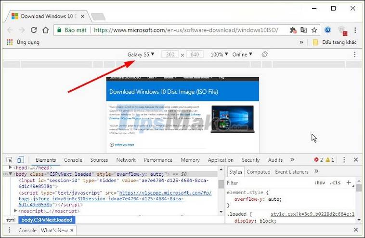Open the style.csx stylesheet link
Screen dimensions: 365x238
[313, 214]
